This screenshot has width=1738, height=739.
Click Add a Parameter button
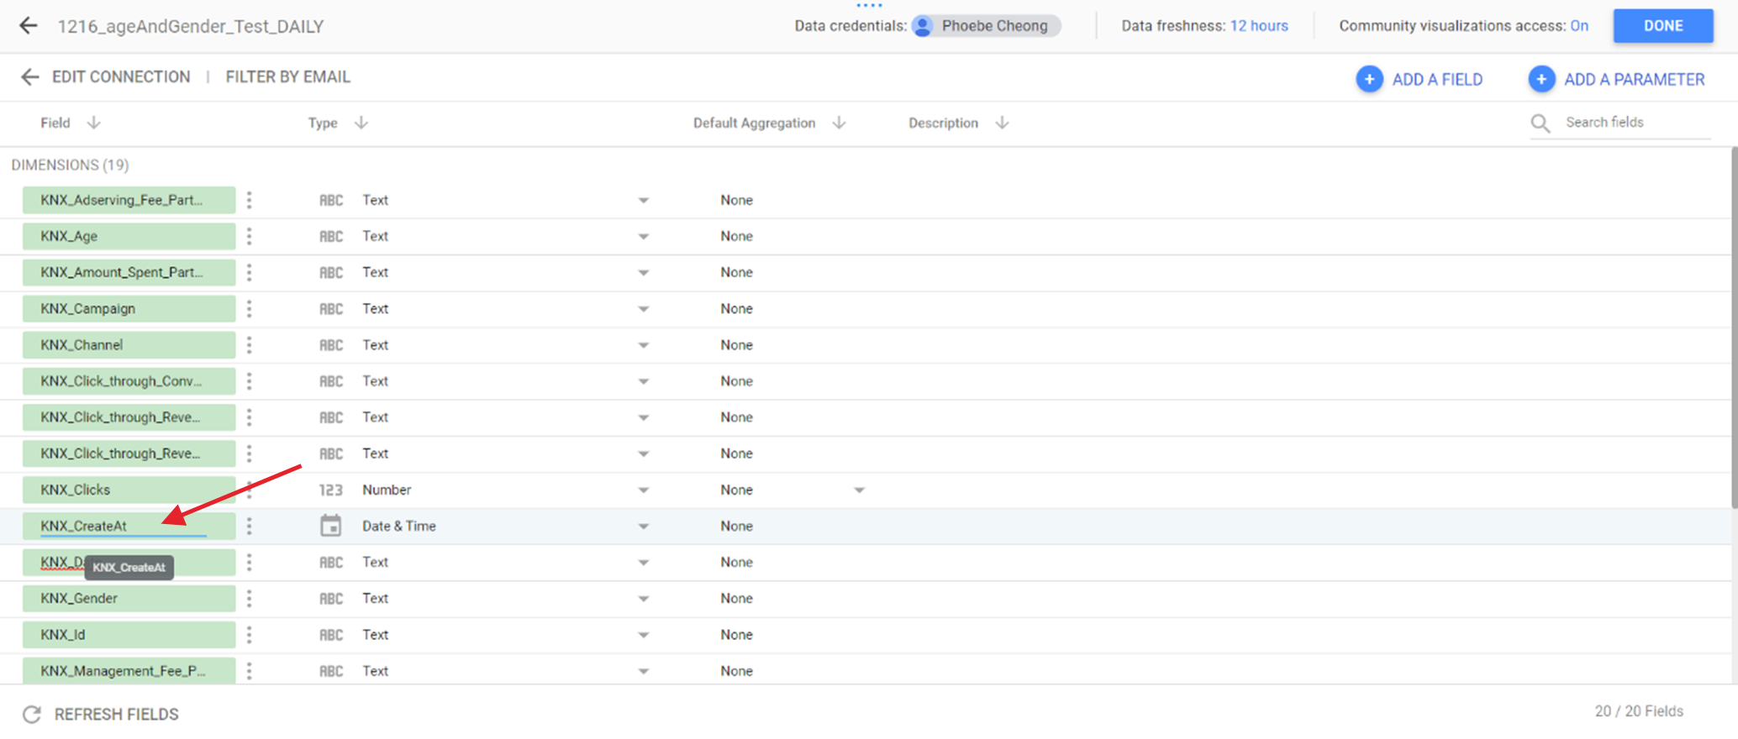[x=1616, y=80]
